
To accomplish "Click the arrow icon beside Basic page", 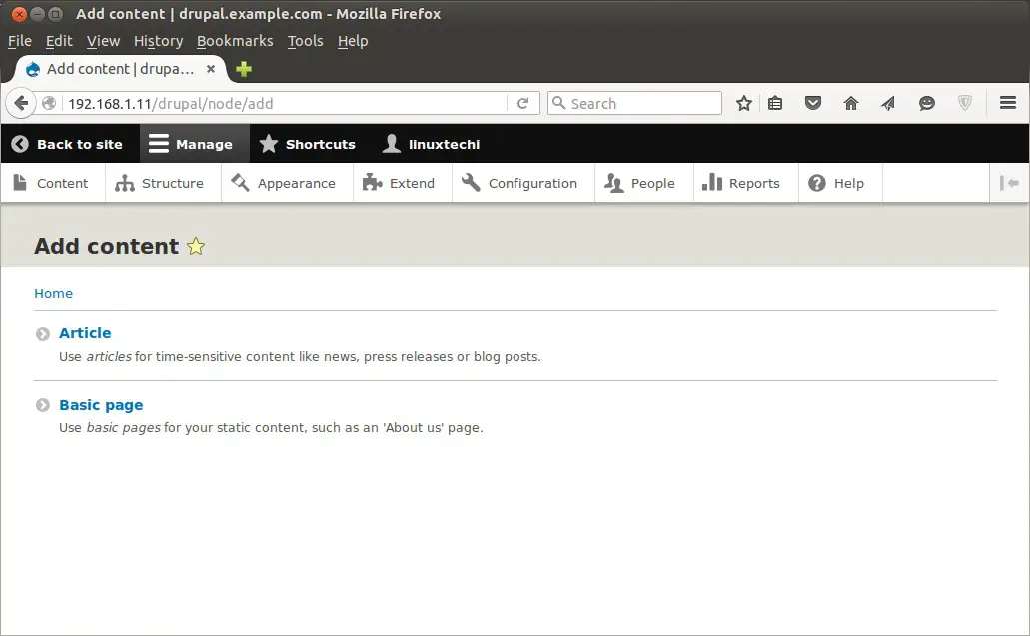I will (43, 405).
